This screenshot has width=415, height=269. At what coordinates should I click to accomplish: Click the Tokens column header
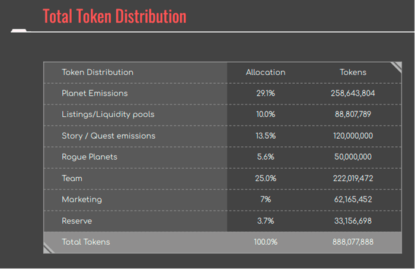click(x=353, y=72)
